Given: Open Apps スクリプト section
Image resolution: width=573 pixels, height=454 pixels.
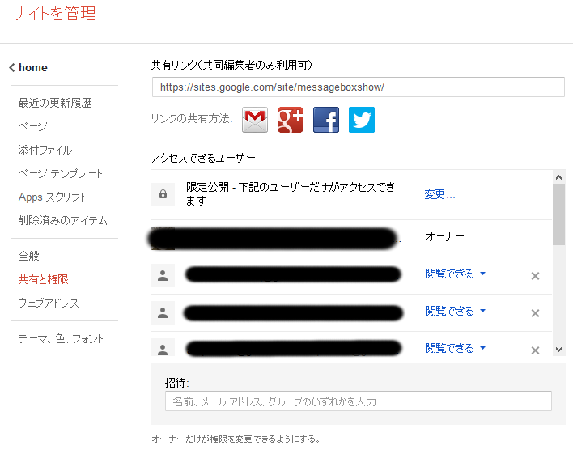Looking at the screenshot, I should [53, 197].
